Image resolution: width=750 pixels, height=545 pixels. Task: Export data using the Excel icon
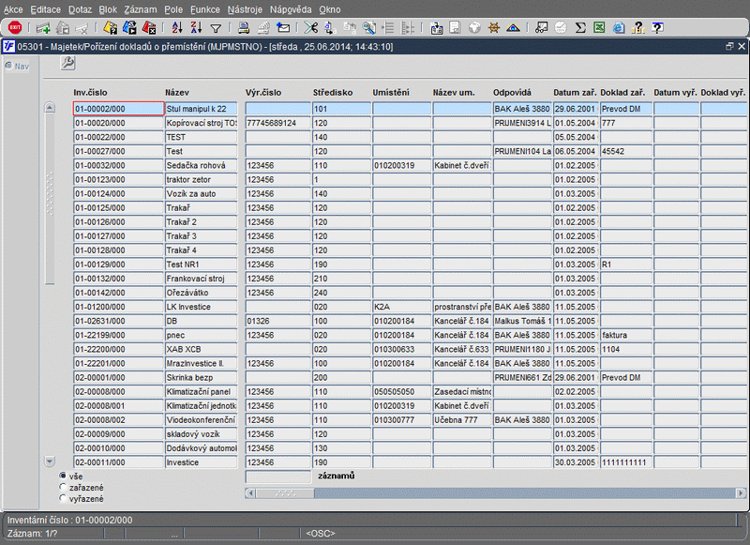point(599,27)
